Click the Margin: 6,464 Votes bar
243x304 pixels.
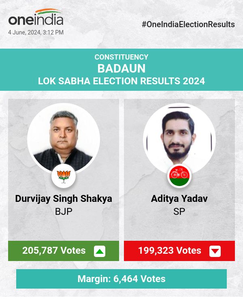pyautogui.click(x=122, y=279)
